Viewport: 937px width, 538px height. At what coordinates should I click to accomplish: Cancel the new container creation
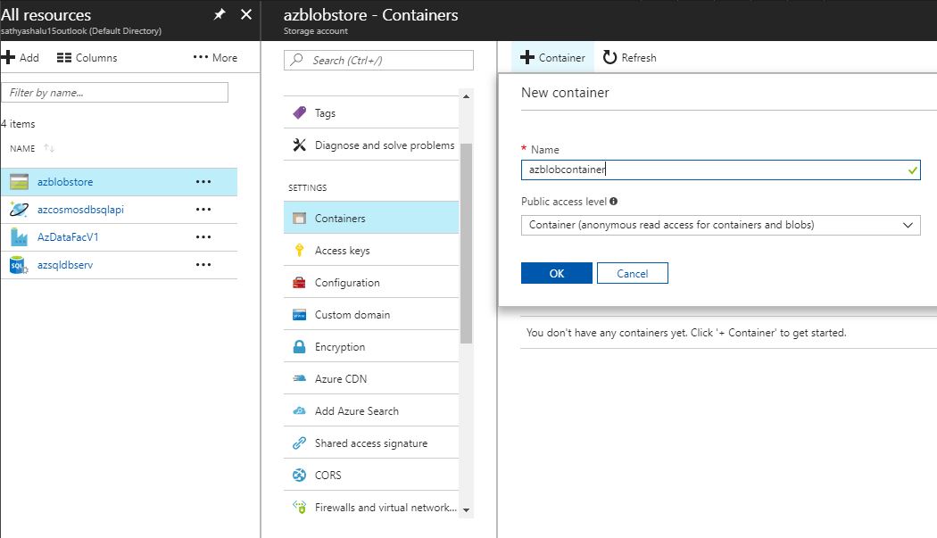[632, 272]
